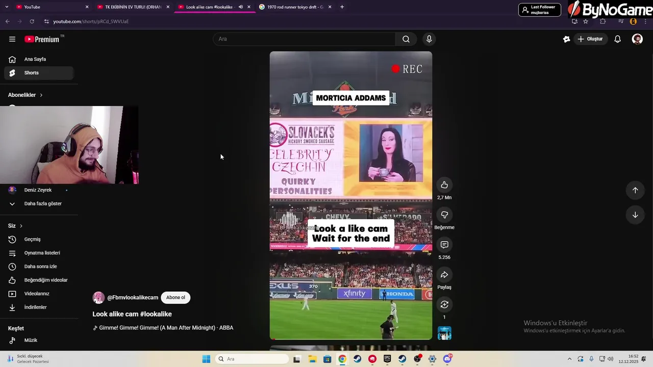Open site information icon beside URL
Screen dimensions: 653x367
[46, 21]
